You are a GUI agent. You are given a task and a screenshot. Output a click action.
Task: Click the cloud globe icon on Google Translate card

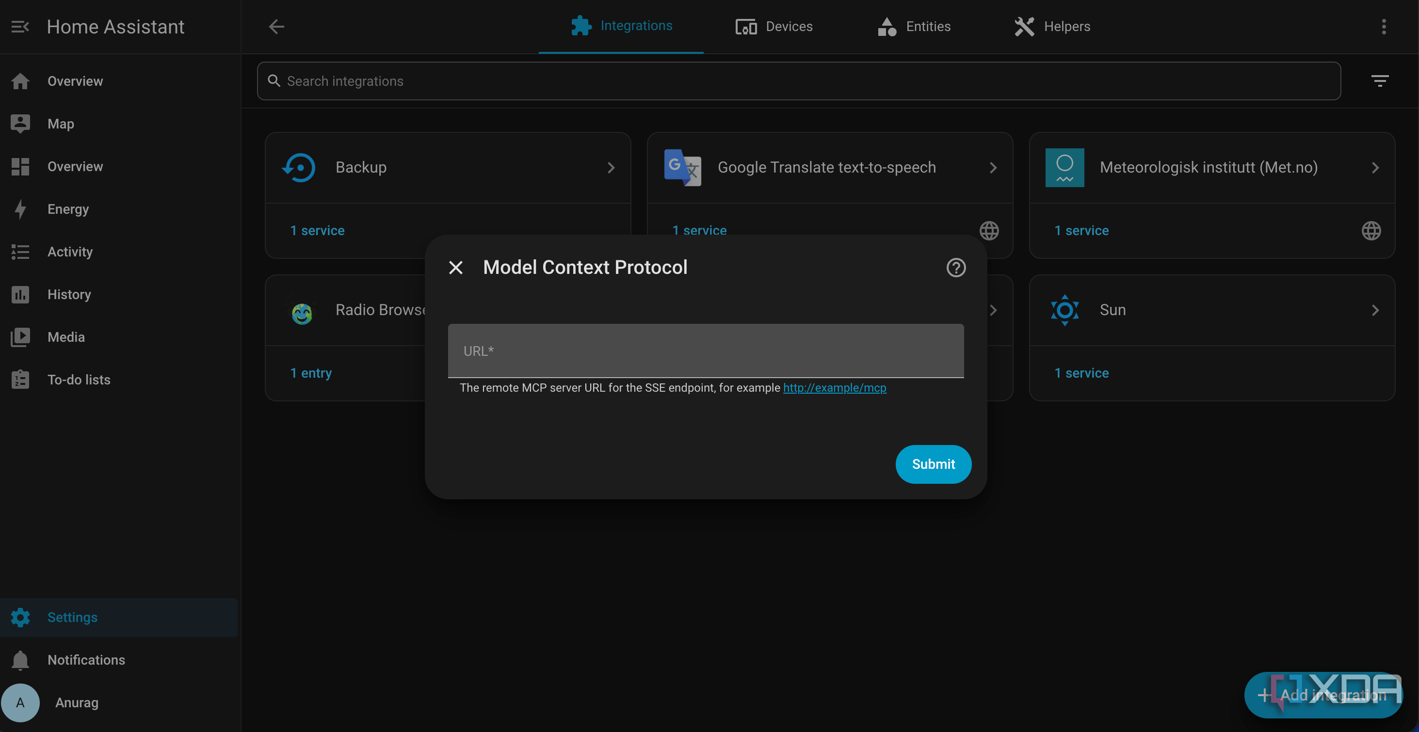coord(989,230)
